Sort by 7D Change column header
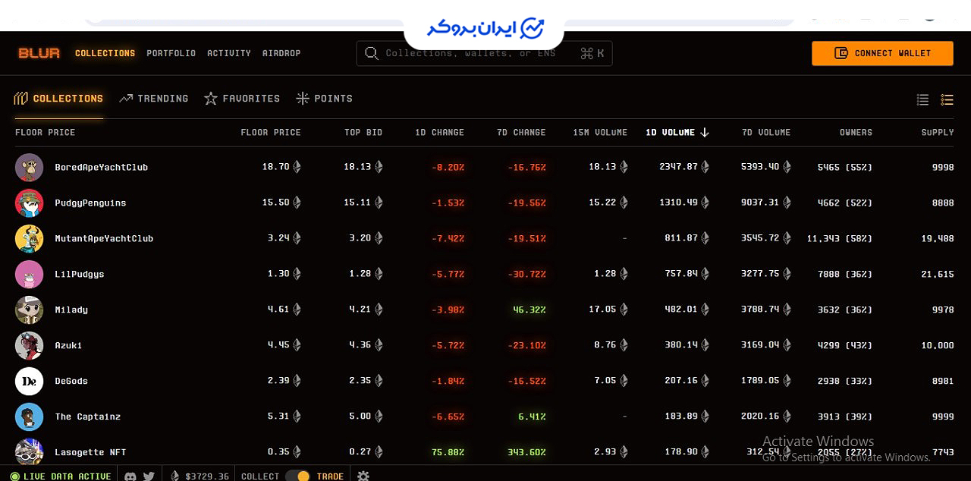The width and height of the screenshot is (971, 481). point(521,132)
